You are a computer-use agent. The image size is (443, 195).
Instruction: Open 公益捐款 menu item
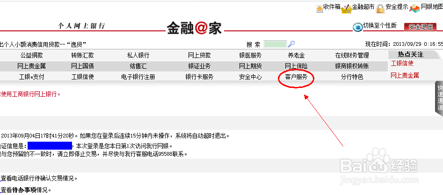pyautogui.click(x=31, y=55)
